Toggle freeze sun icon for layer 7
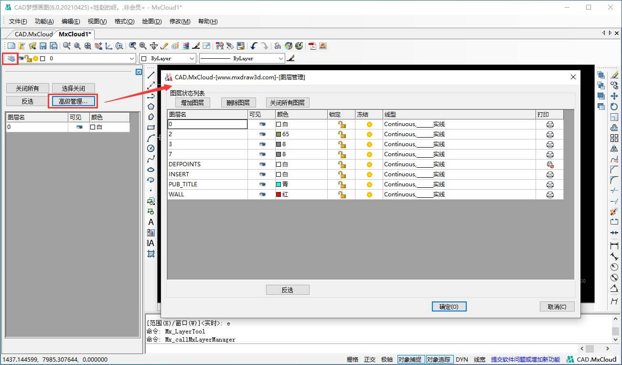 (369, 154)
